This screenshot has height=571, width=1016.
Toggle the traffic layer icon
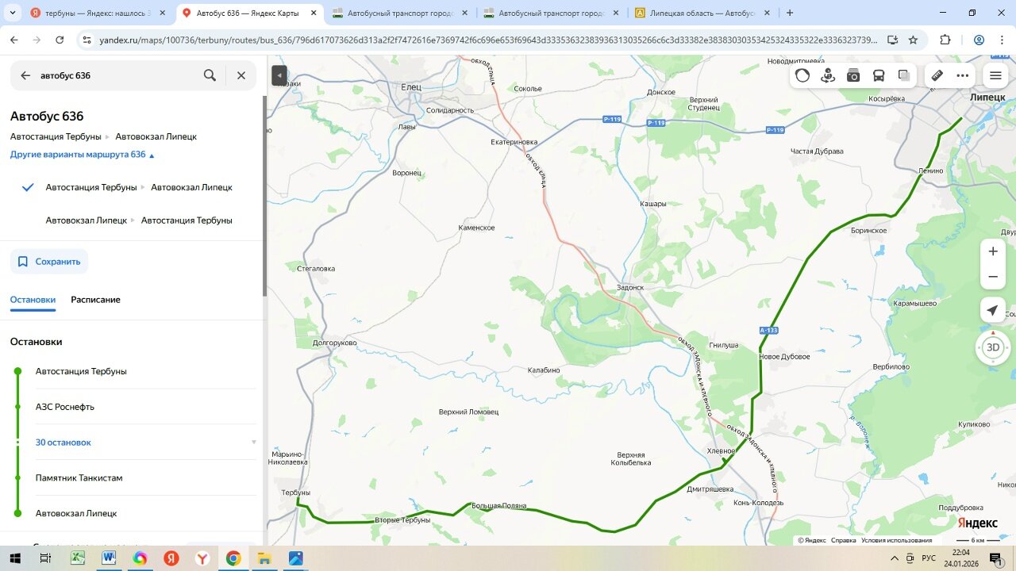tap(802, 75)
